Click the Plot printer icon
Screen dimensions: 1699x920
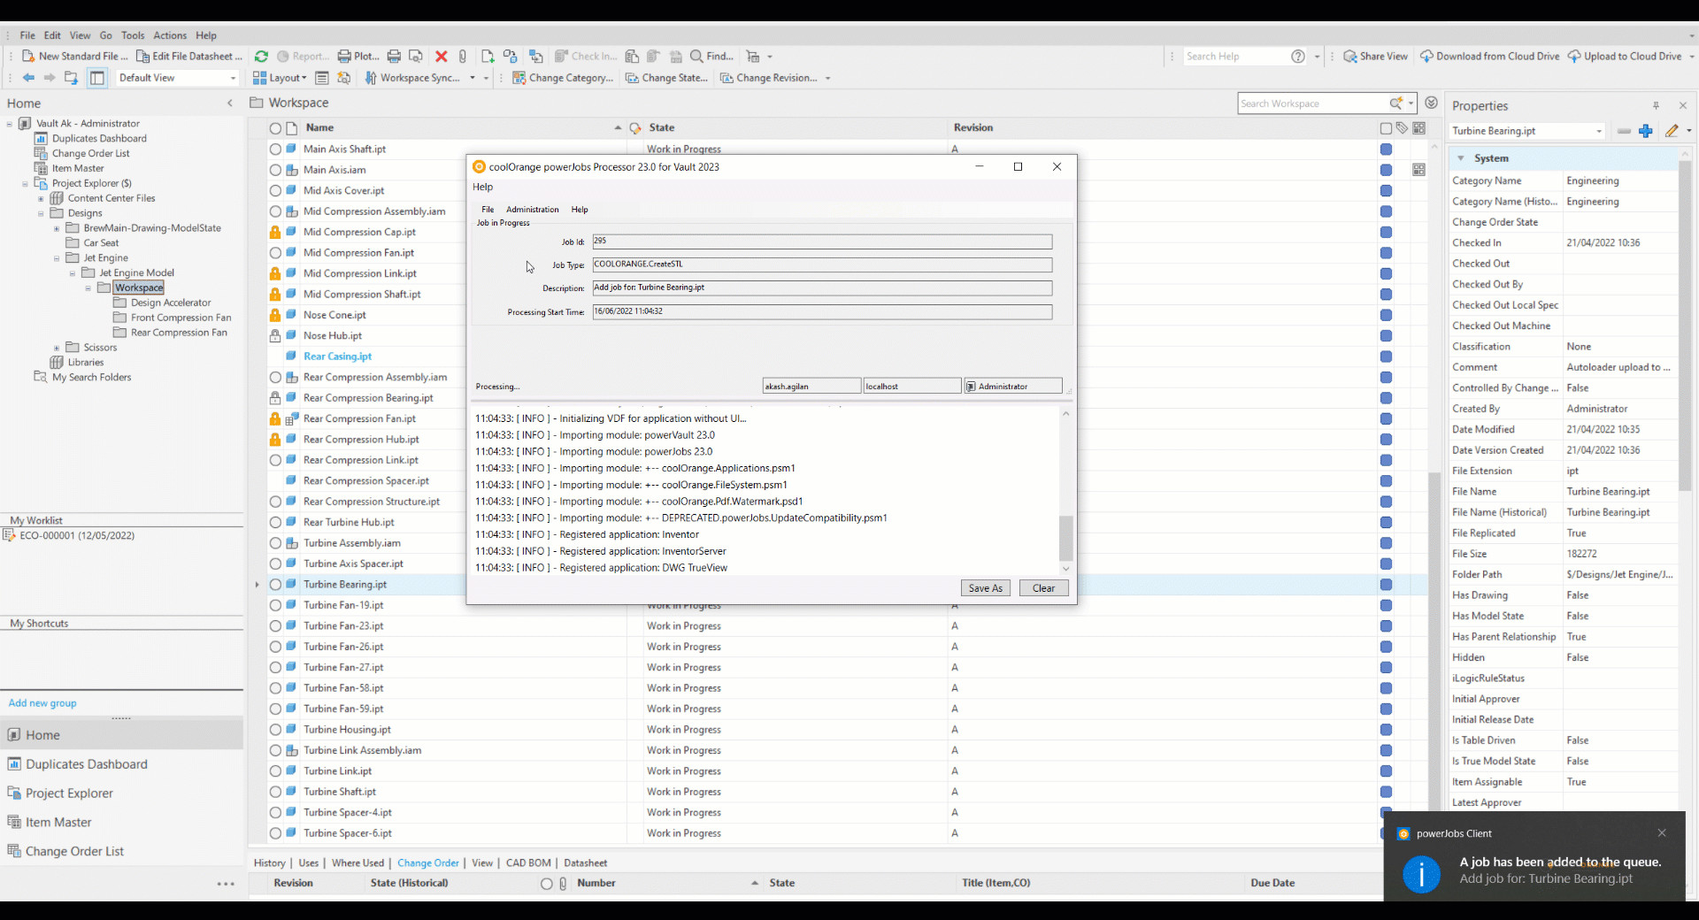[344, 57]
